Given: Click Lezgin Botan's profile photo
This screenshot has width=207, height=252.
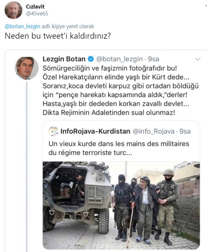Looking at the screenshot, I should click(27, 68).
